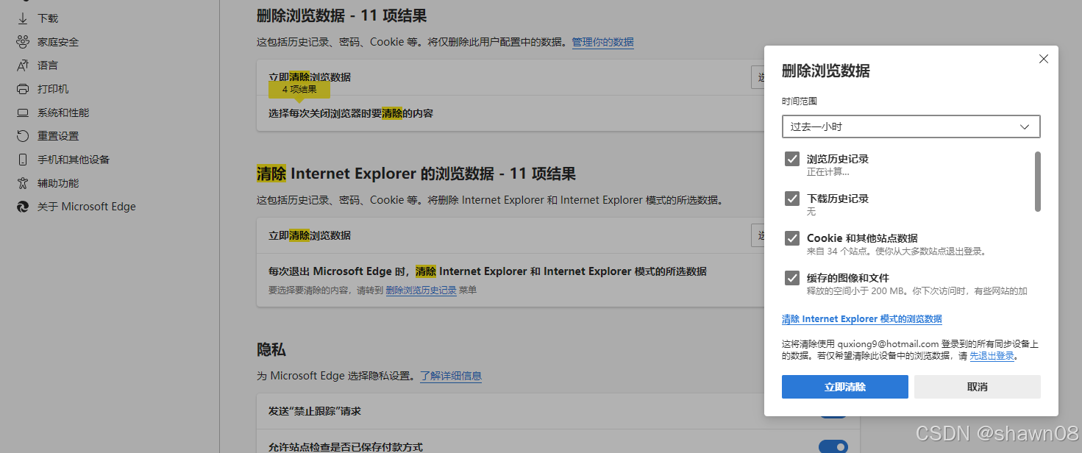Toggle the 发送"禁止跟踪"请求 switch

[833, 413]
